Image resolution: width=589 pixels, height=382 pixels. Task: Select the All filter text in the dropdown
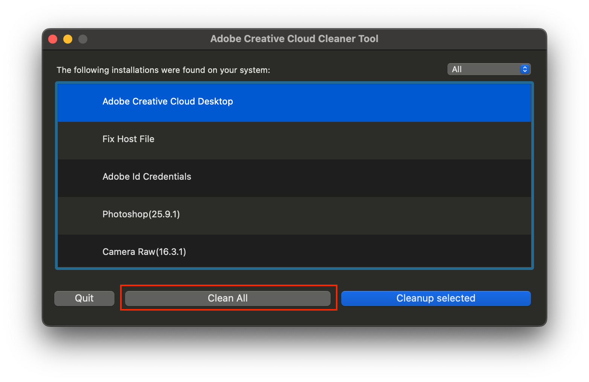457,69
